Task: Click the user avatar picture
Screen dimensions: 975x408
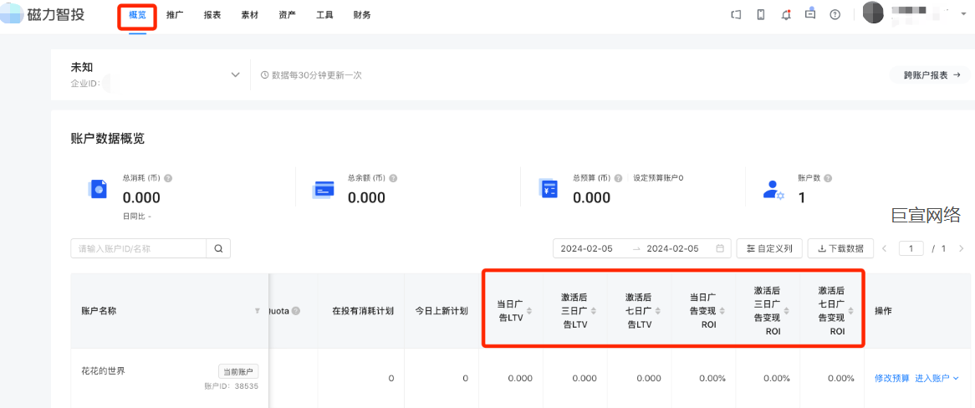Action: [873, 13]
